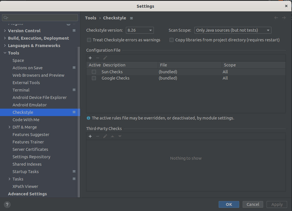Click project icon on Tasks row
This screenshot has height=211, width=292.
click(x=74, y=179)
